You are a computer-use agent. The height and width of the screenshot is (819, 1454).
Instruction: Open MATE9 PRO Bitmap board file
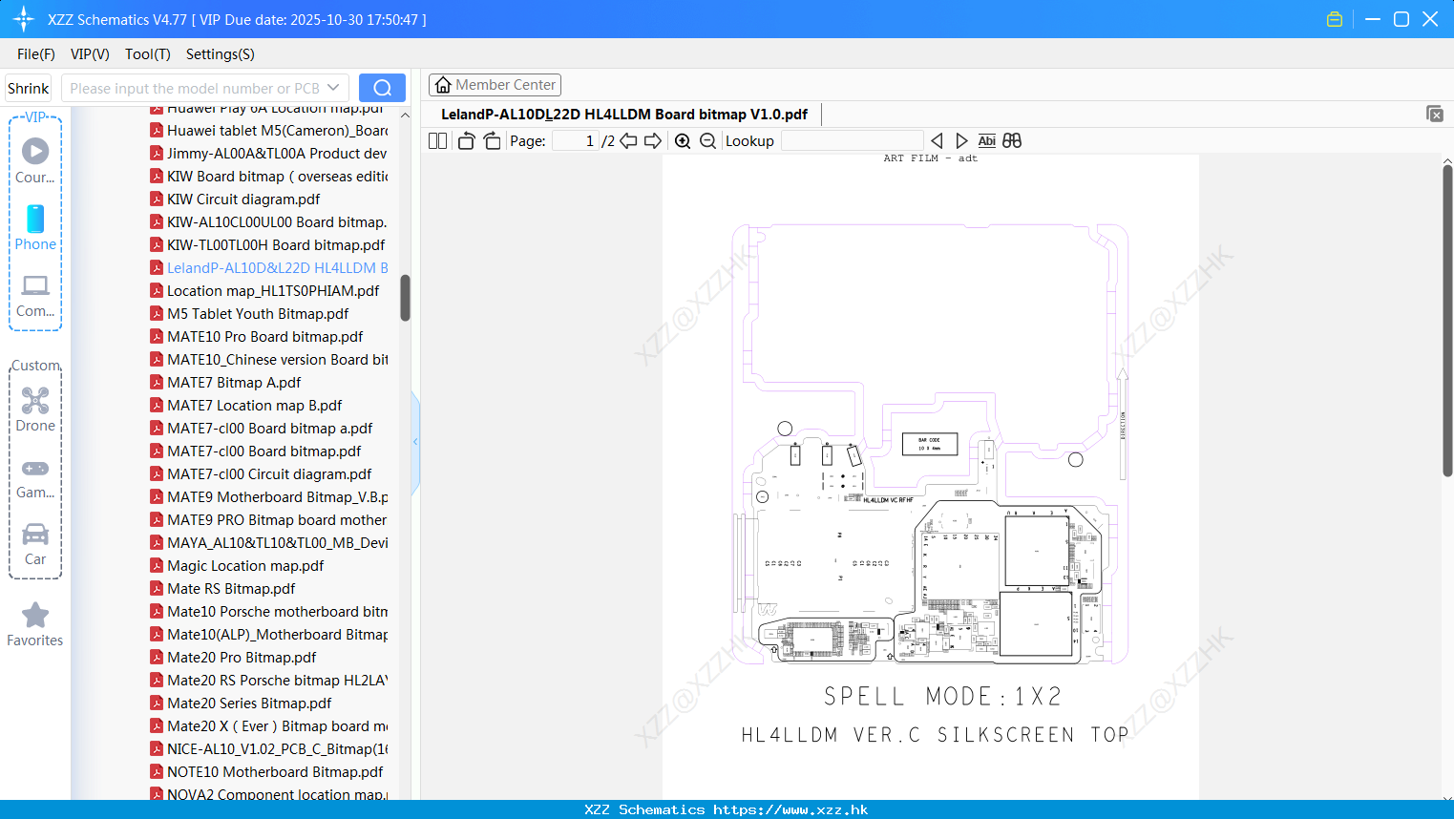(269, 520)
